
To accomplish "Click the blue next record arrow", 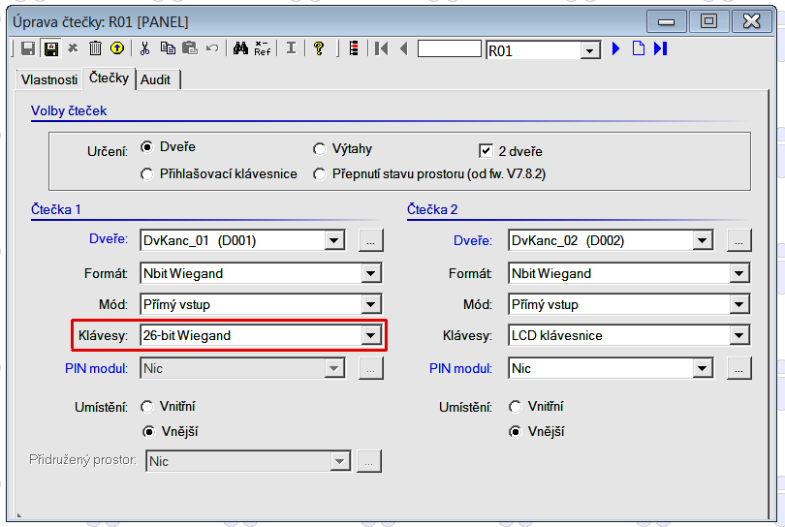I will point(615,48).
